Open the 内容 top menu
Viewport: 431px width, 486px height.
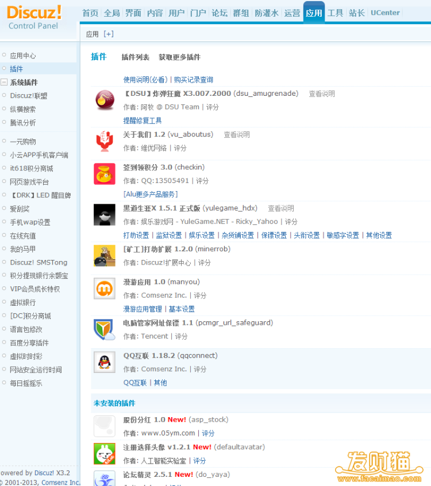(155, 13)
